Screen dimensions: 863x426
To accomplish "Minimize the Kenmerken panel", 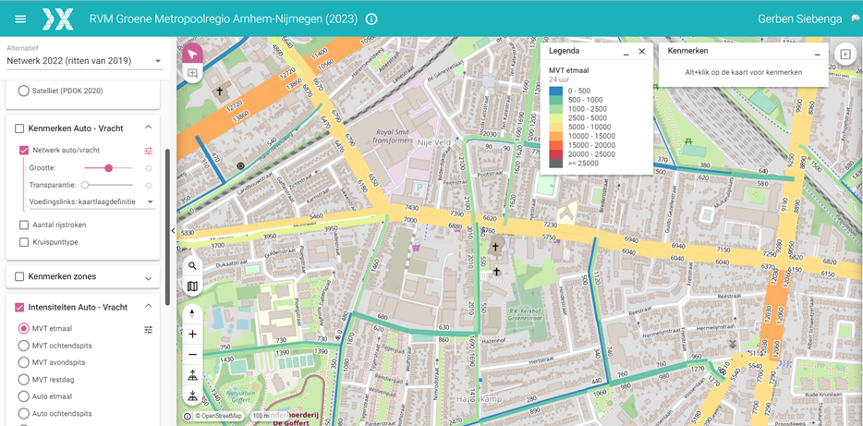I will (x=816, y=54).
